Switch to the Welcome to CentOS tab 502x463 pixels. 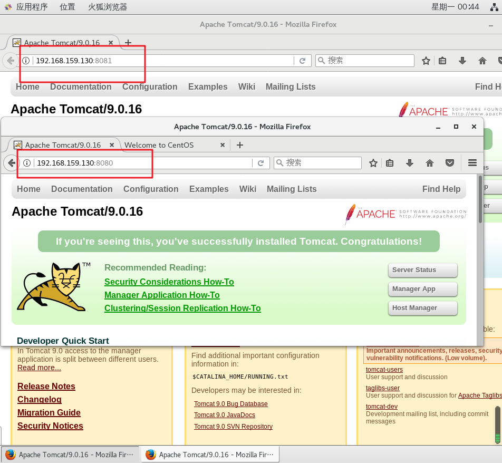(x=159, y=145)
